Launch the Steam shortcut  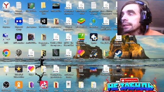(119, 53)
